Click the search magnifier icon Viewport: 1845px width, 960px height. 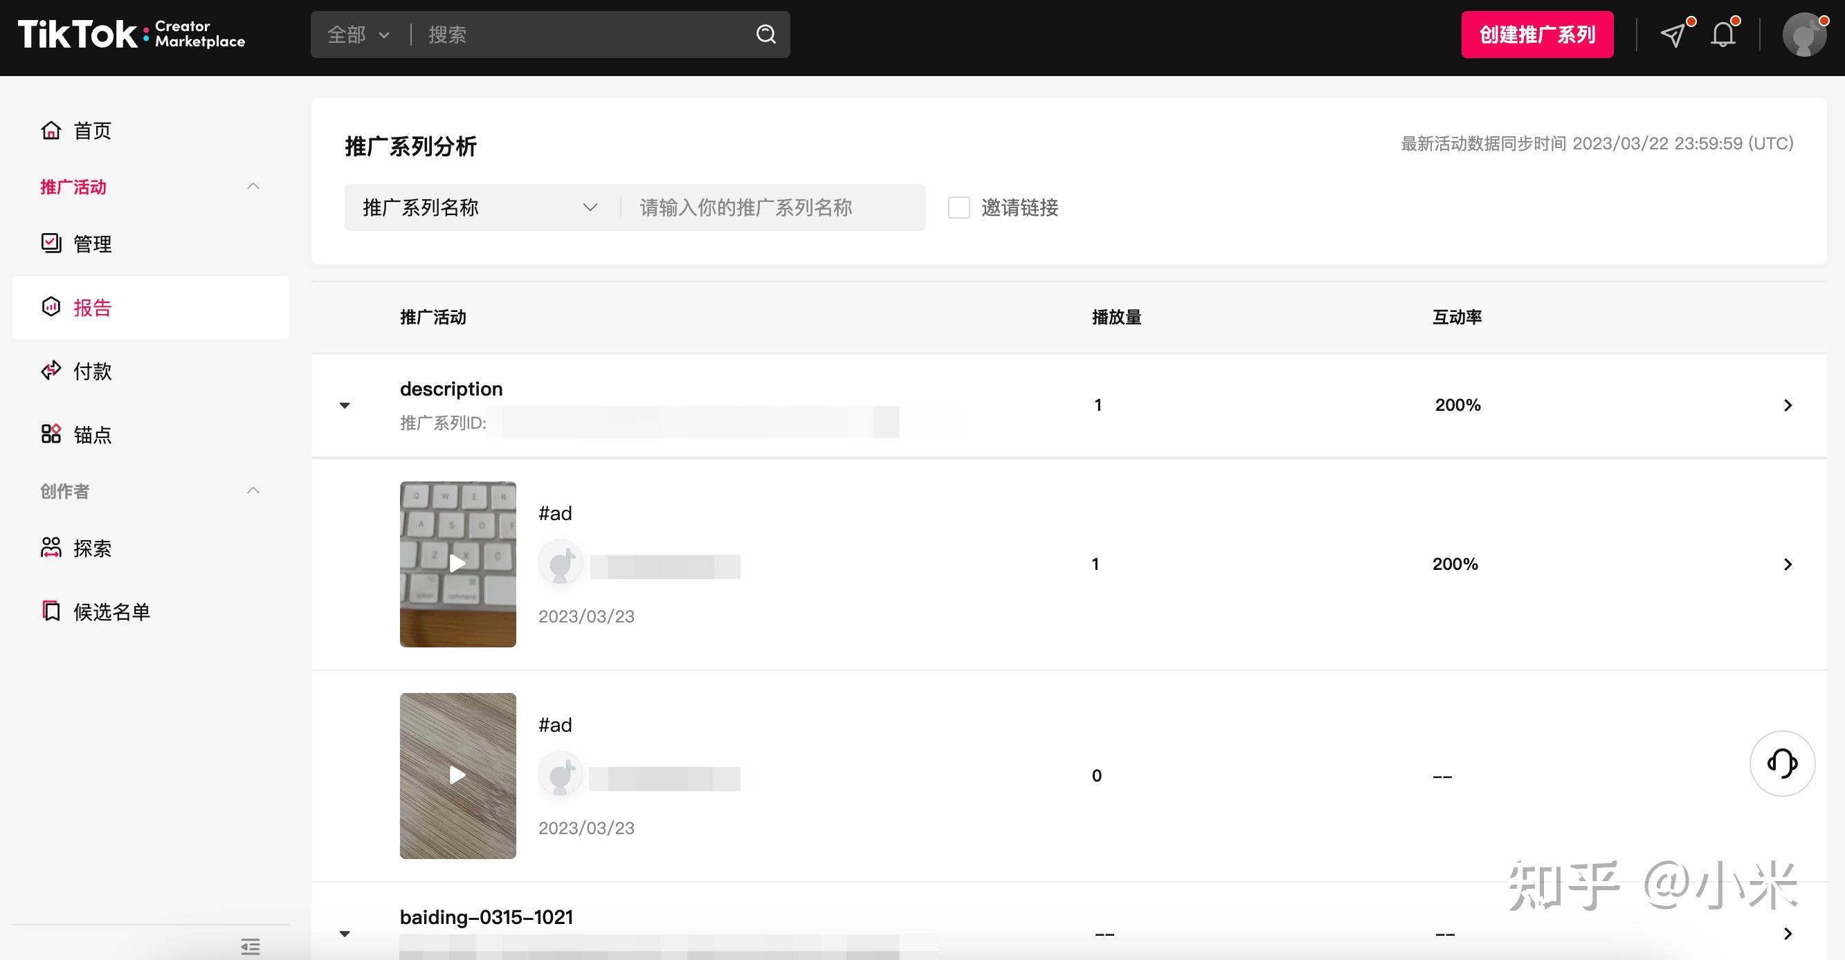(765, 34)
